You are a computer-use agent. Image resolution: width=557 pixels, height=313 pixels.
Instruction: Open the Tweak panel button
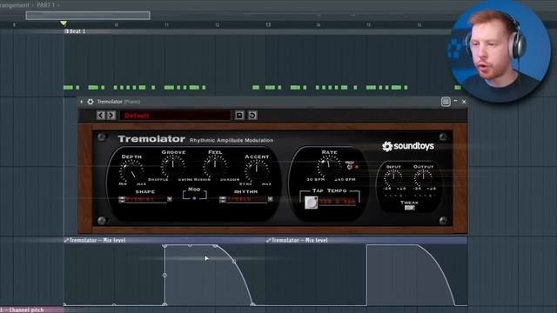[409, 208]
